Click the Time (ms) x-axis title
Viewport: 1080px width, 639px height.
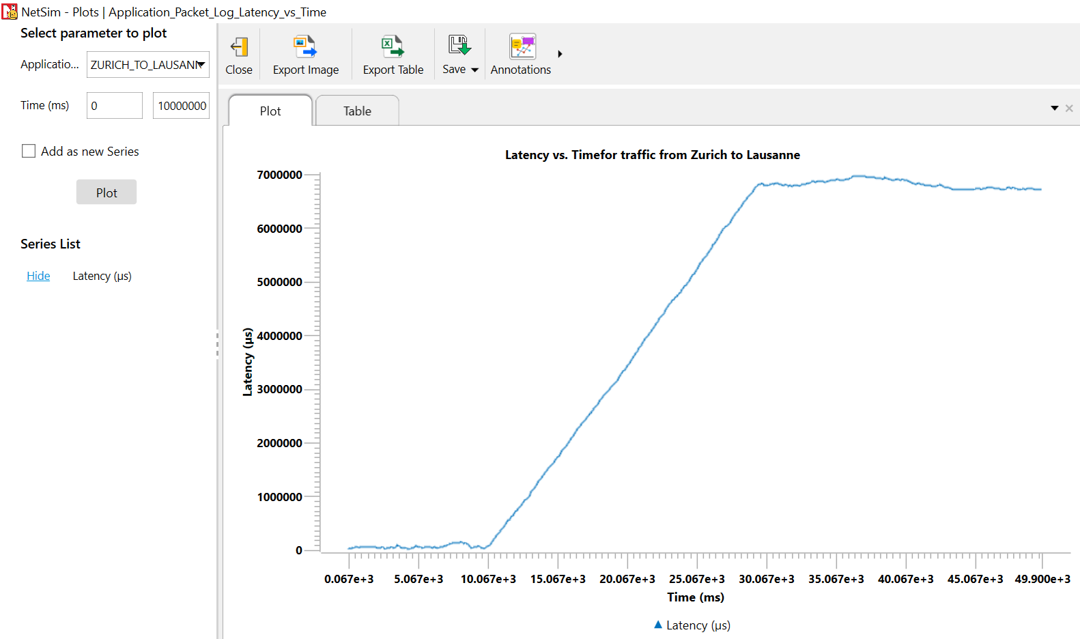(x=696, y=597)
